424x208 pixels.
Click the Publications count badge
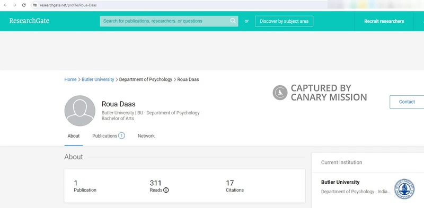pyautogui.click(x=121, y=135)
